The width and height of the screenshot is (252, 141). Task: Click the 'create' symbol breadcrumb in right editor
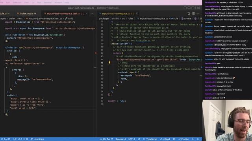click(186, 18)
